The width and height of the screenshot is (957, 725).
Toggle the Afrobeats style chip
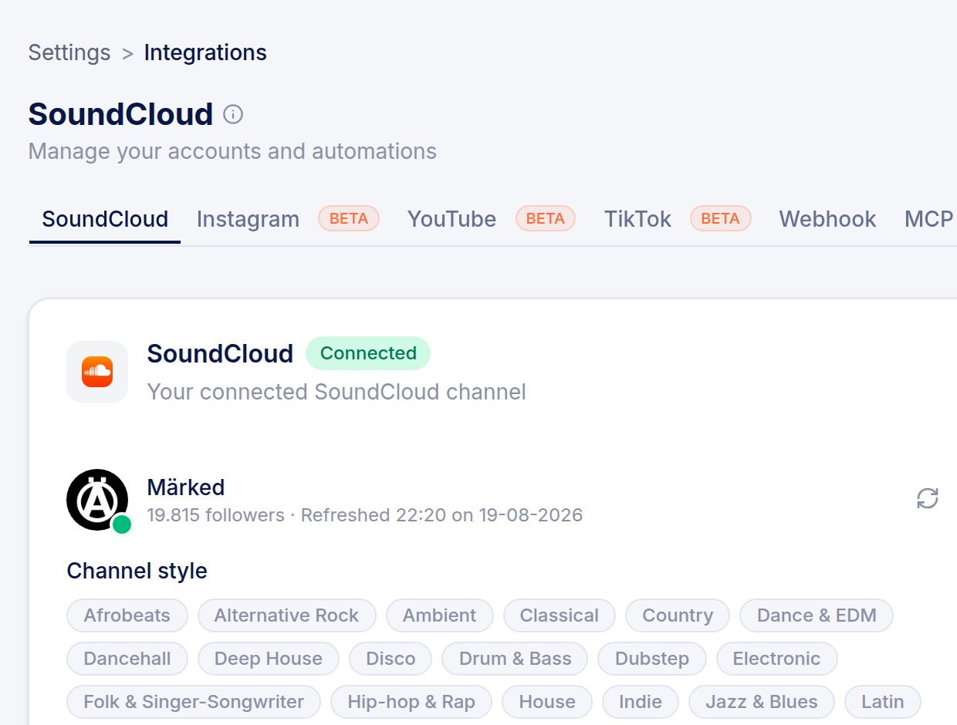click(127, 615)
